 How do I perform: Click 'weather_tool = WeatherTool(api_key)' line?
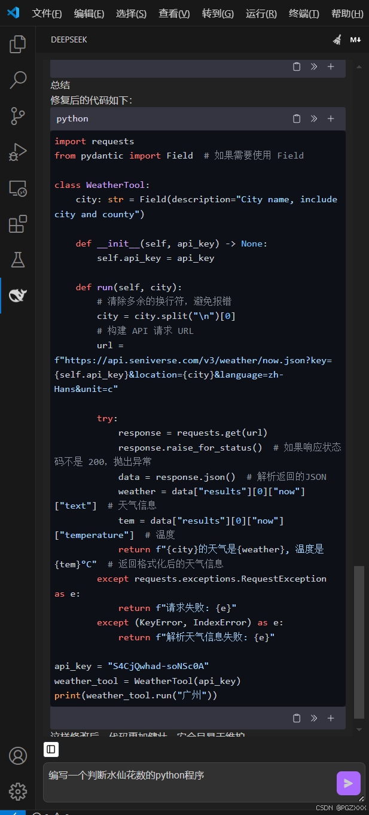point(148,681)
